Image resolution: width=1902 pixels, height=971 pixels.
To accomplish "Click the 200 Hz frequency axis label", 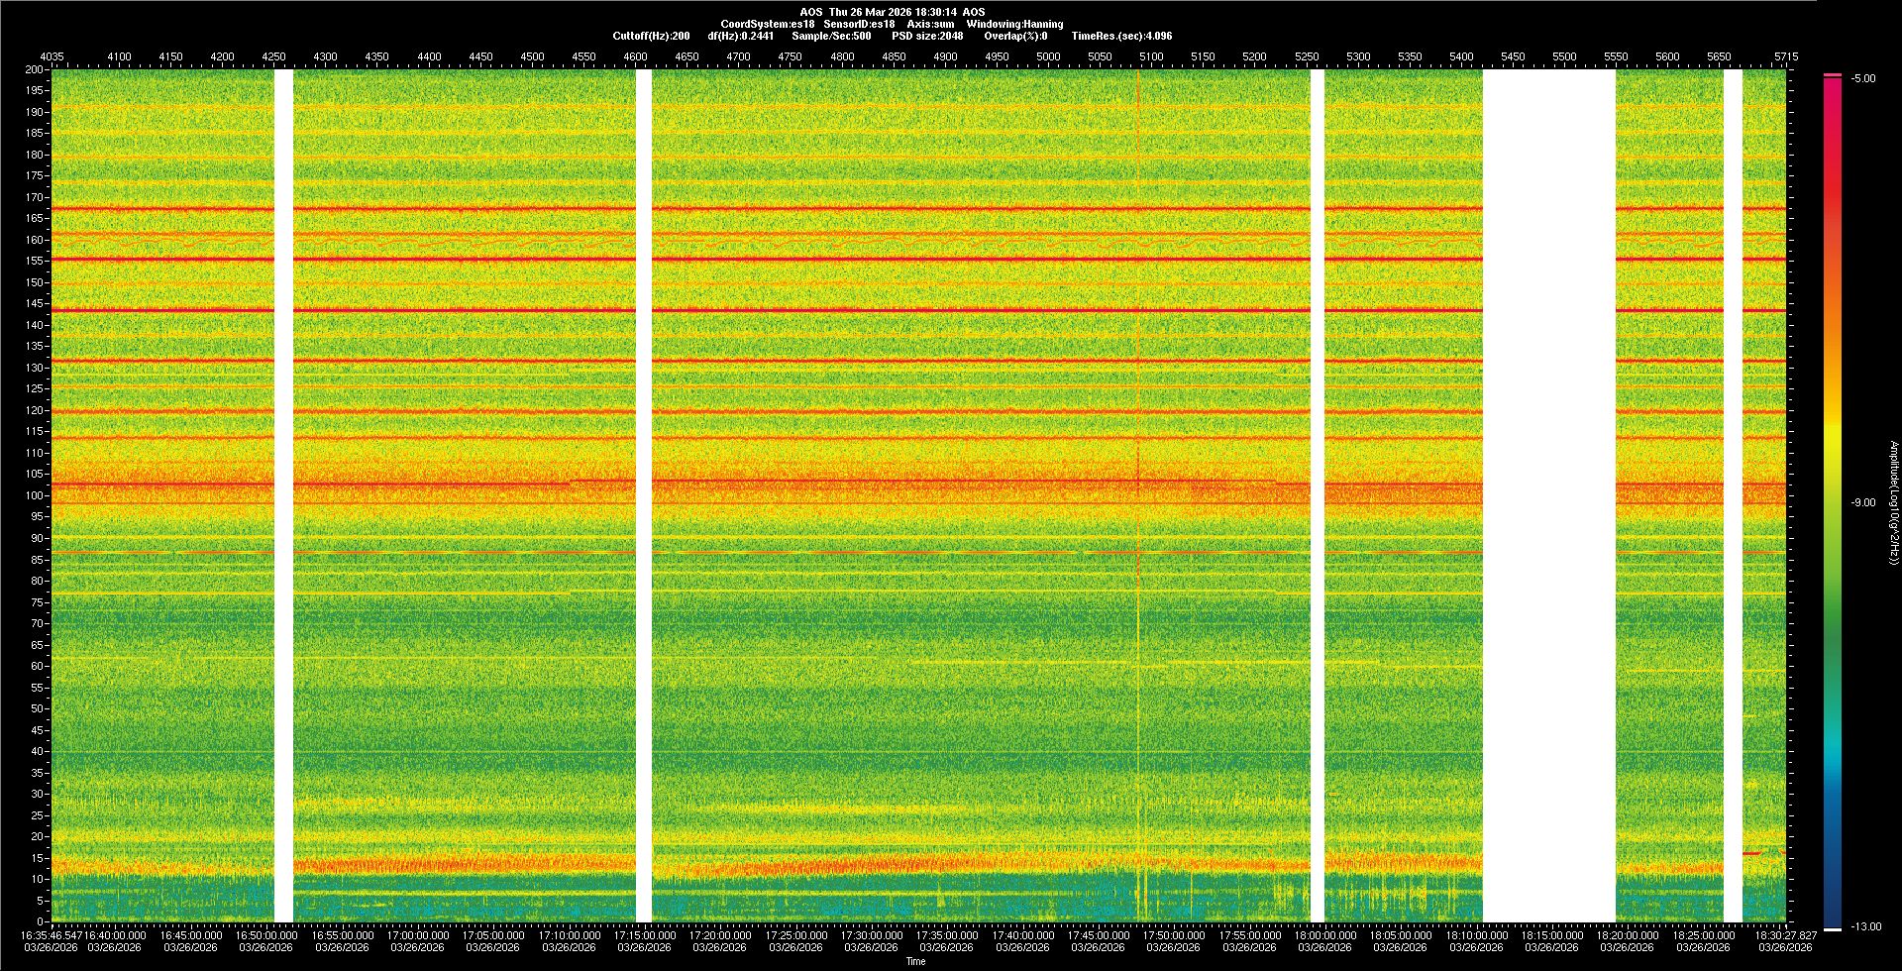I will point(35,70).
